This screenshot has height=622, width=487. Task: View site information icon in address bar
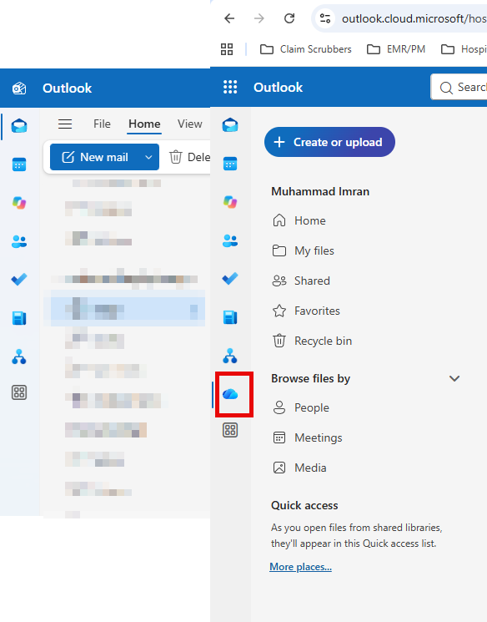pos(325,18)
